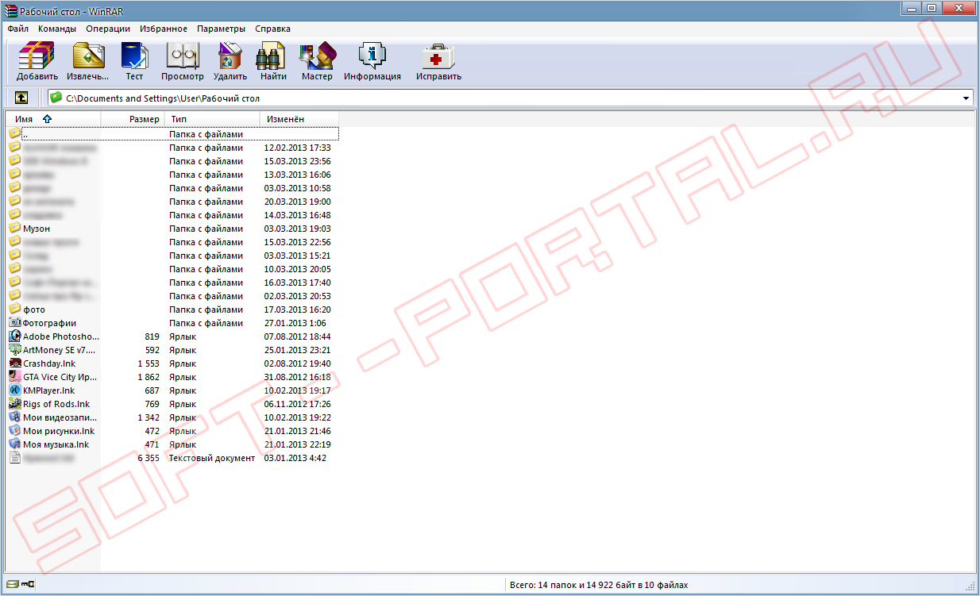Select the date 16.03.2013 17:40
This screenshot has width=980, height=596.
coord(297,283)
